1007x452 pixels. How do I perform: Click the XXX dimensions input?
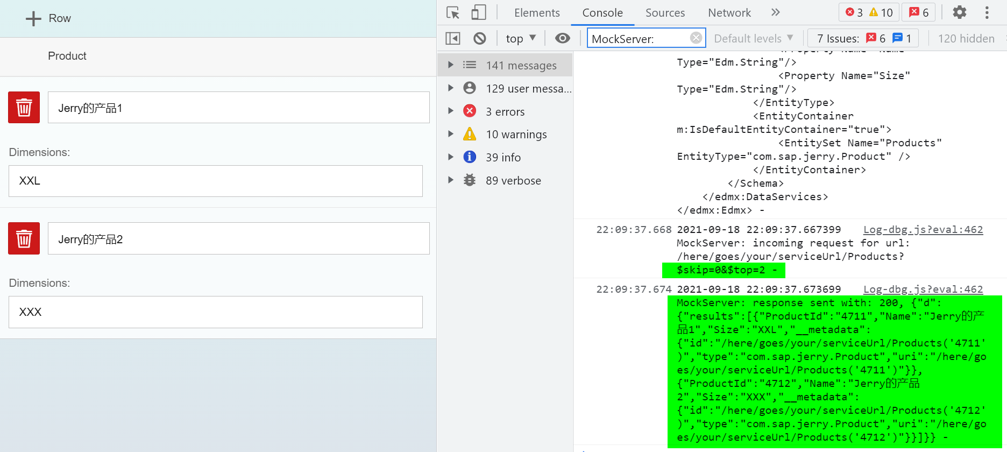(215, 312)
